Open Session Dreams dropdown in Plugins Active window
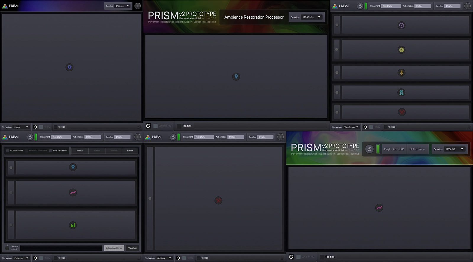 (x=455, y=149)
